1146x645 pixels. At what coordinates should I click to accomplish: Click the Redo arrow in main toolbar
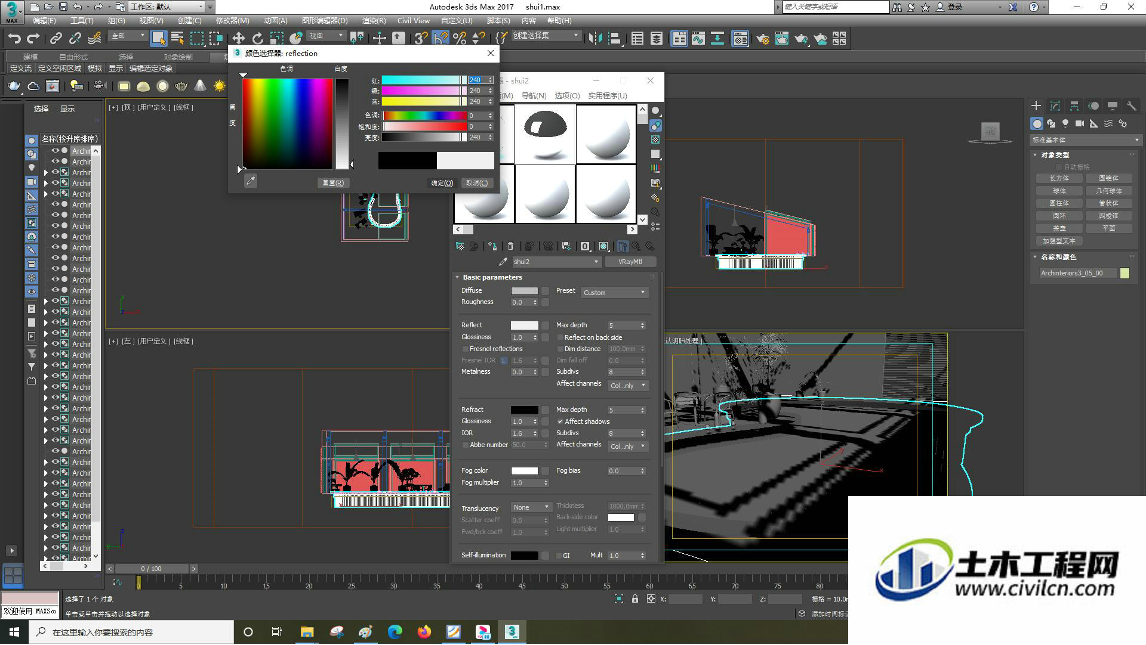(x=33, y=38)
